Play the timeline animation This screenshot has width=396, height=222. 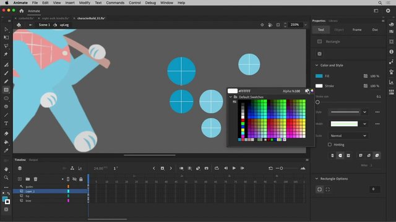[x=234, y=168]
